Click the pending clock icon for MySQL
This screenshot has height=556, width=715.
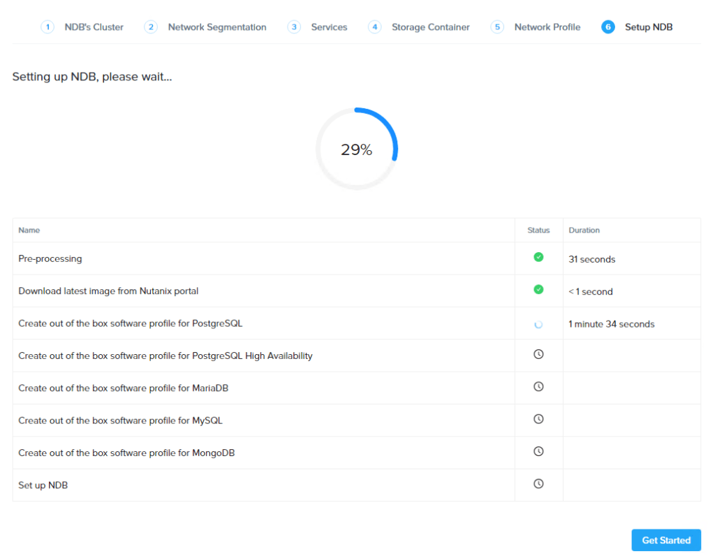pyautogui.click(x=538, y=419)
